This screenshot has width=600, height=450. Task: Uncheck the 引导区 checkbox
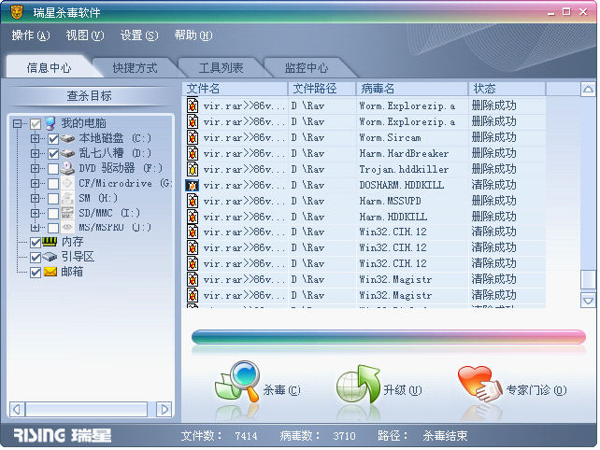36,258
